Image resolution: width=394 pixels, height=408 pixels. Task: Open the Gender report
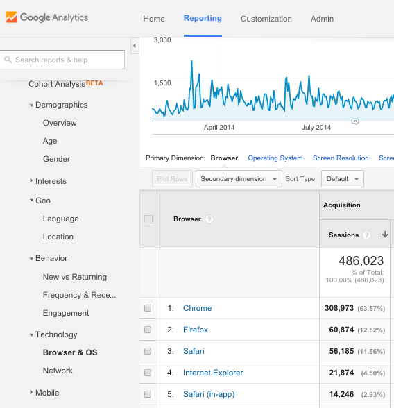tap(56, 159)
